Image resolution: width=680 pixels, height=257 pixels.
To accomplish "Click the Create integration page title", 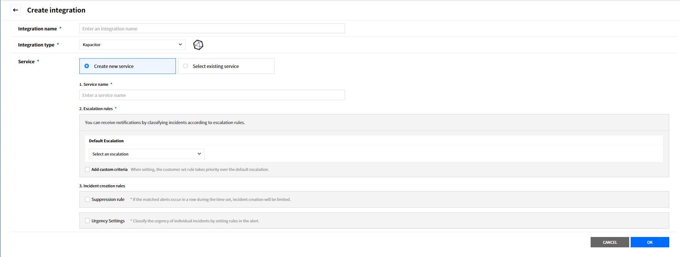I will [x=56, y=10].
